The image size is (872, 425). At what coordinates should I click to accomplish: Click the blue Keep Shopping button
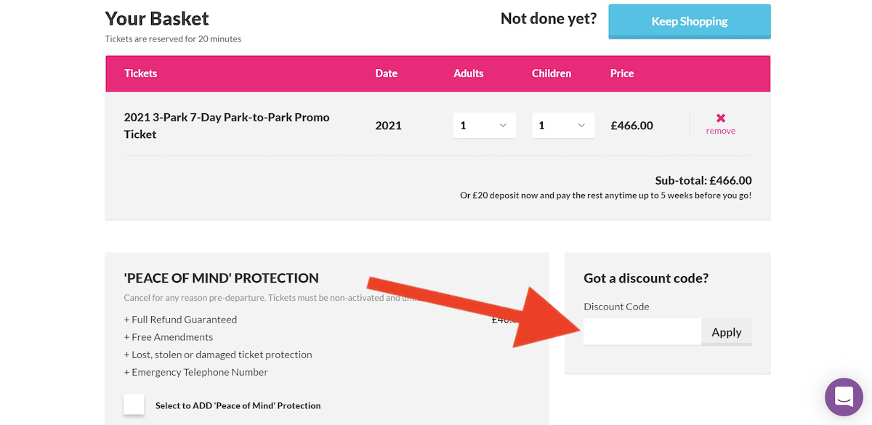coord(690,21)
